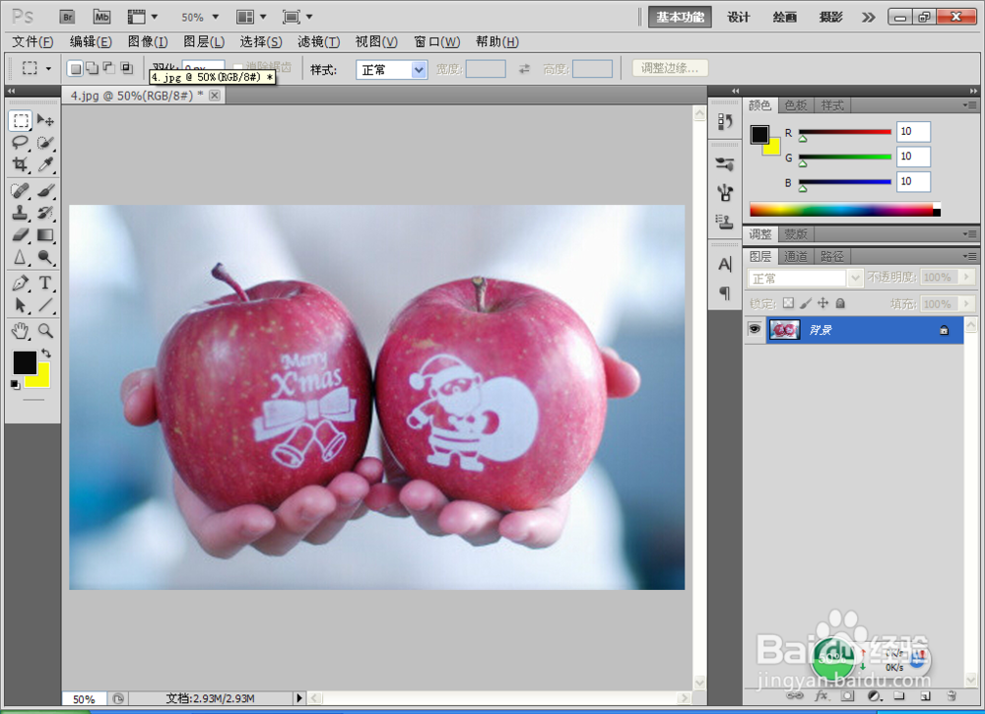Switch to the 摄影 workspace

coord(830,17)
